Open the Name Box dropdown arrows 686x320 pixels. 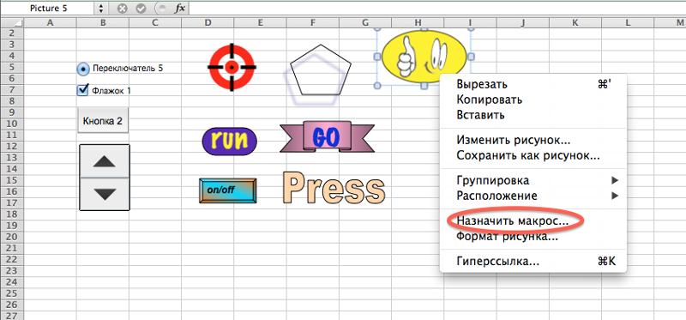point(100,9)
